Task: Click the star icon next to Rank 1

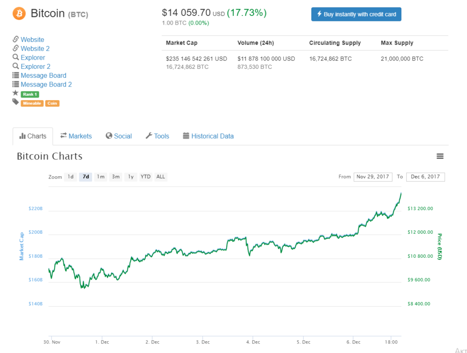Action: click(16, 93)
